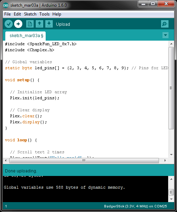Viewport: 177px width, 212px height.
Task: Click the Arduino logo in title bar
Action: 6,5
